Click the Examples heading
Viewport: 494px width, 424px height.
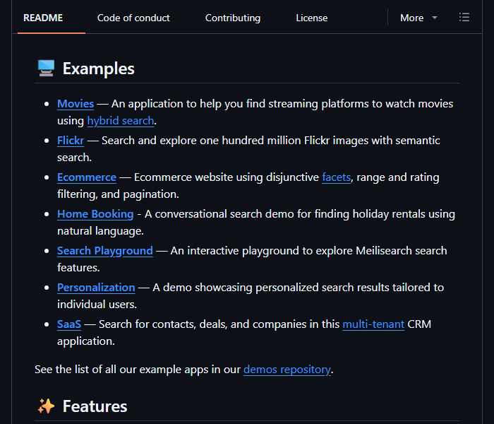99,69
